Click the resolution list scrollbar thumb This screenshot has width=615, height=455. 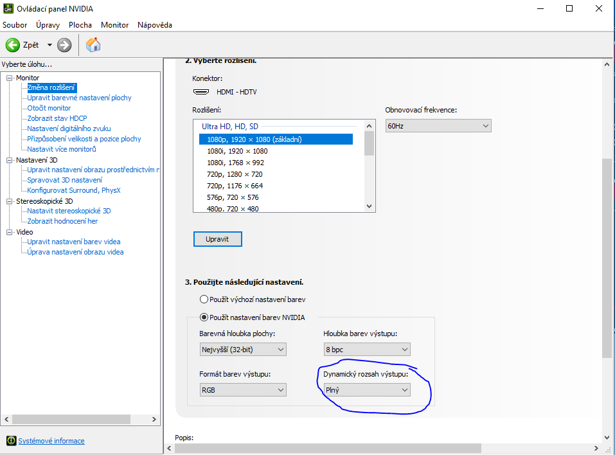[369, 143]
